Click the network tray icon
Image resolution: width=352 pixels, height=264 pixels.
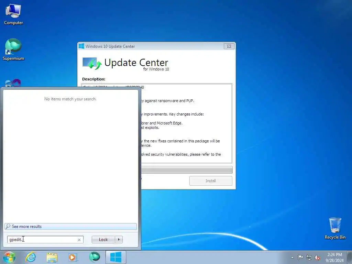coord(309,257)
